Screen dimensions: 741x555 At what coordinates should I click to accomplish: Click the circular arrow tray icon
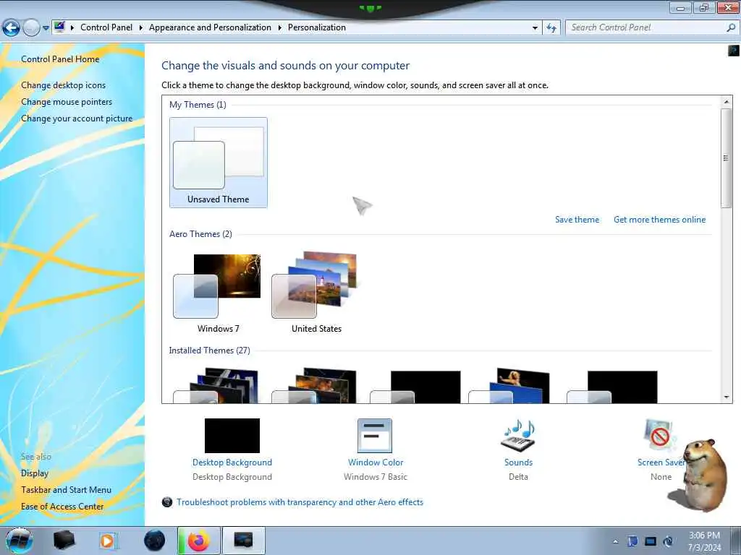[x=668, y=541]
